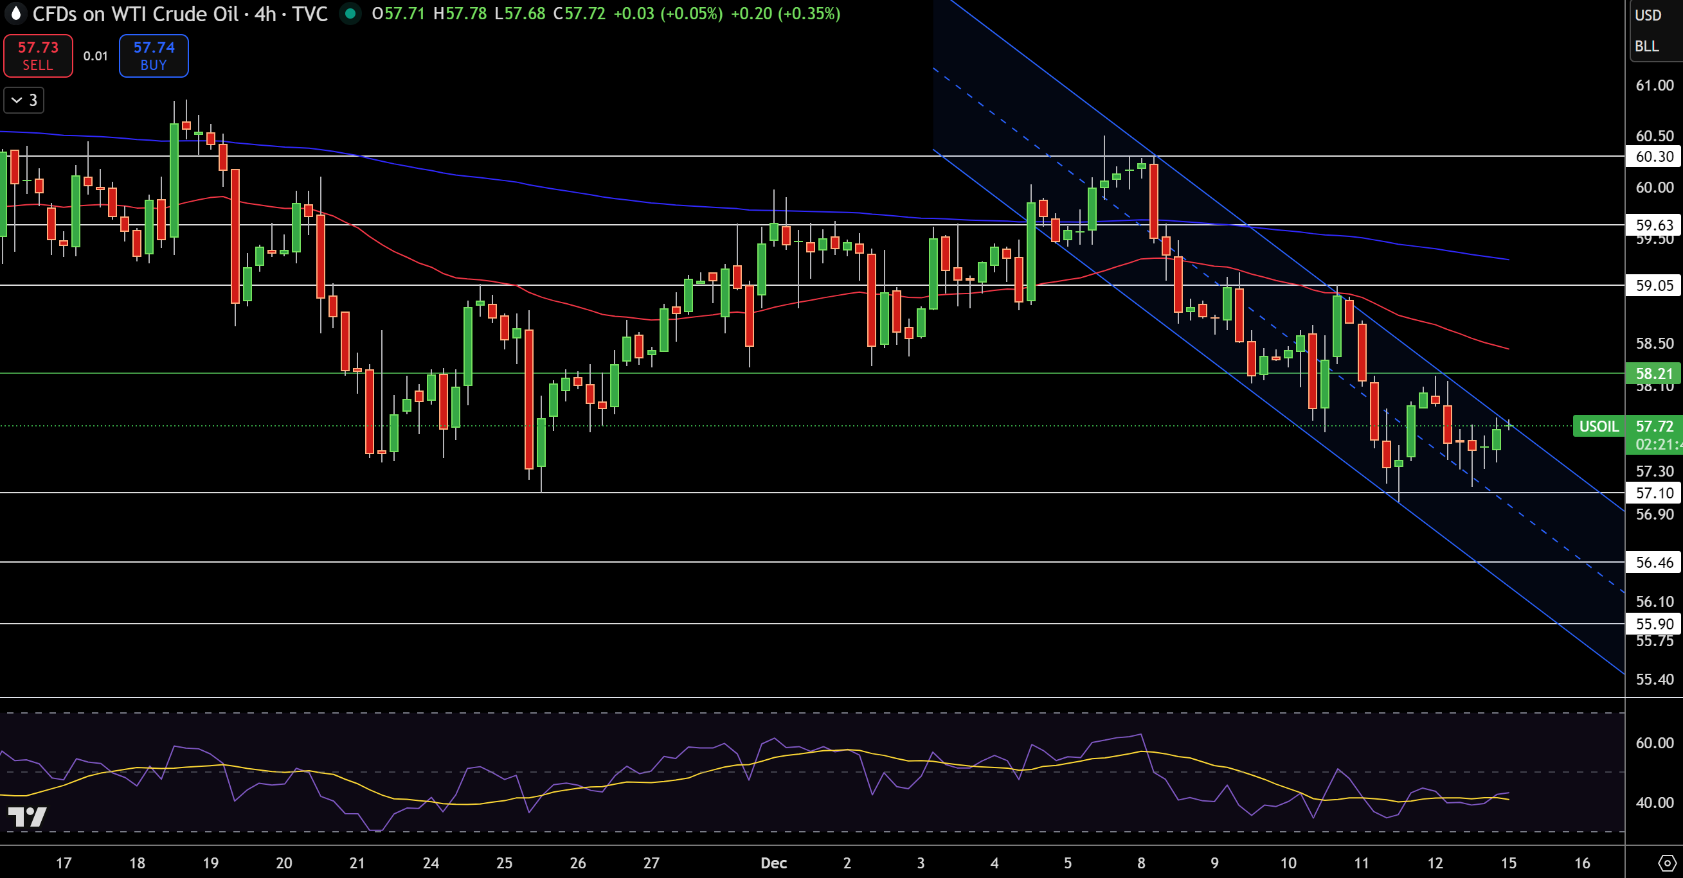
Task: Click the green USOIL symbol tag
Action: click(1598, 426)
